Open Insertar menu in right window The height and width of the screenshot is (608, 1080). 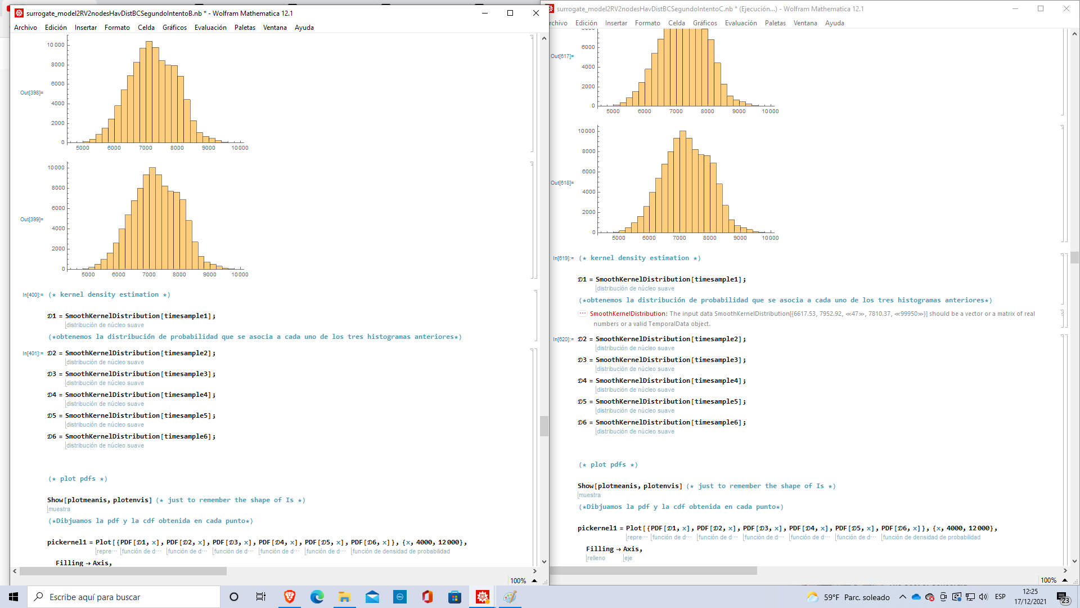pyautogui.click(x=616, y=23)
